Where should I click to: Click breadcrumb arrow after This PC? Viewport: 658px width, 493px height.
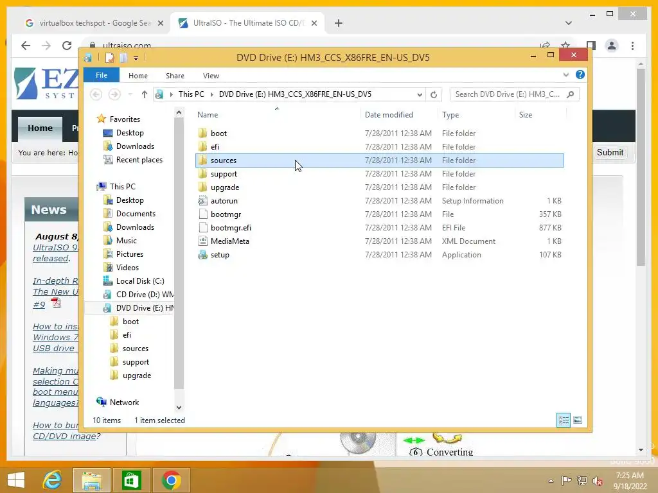pos(211,95)
